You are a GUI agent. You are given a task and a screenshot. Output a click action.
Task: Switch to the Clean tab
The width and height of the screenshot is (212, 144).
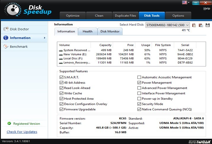pos(99,16)
